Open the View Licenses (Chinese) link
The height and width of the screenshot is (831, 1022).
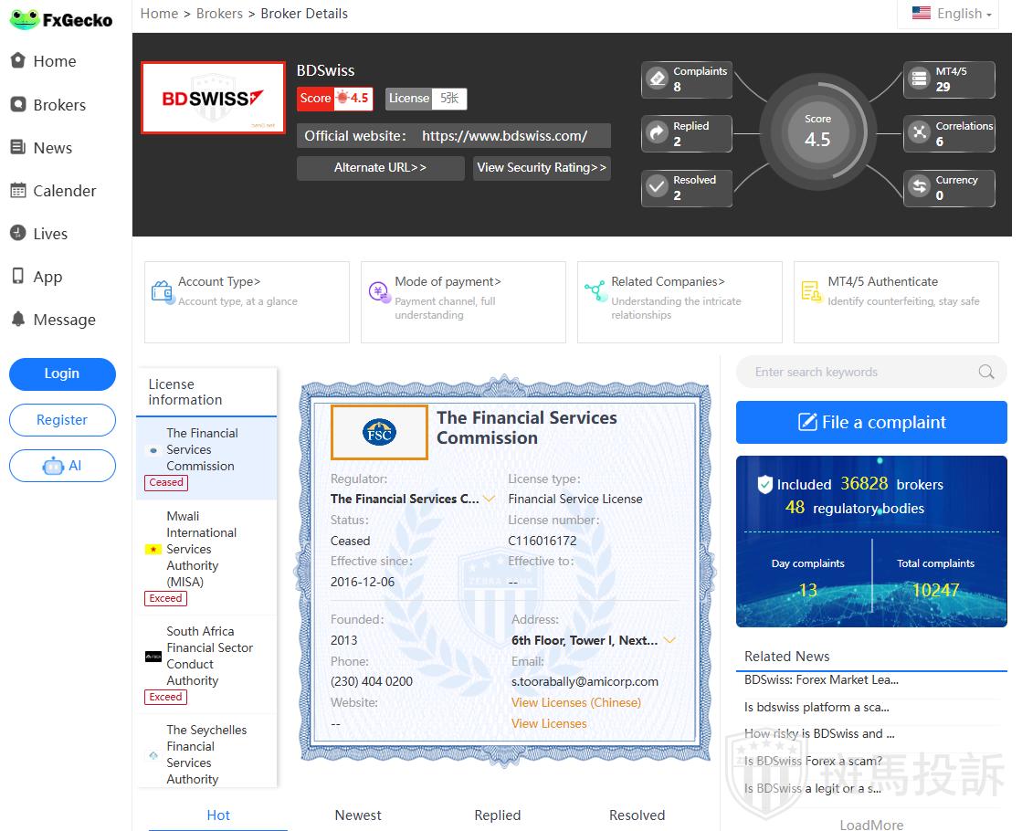point(575,702)
